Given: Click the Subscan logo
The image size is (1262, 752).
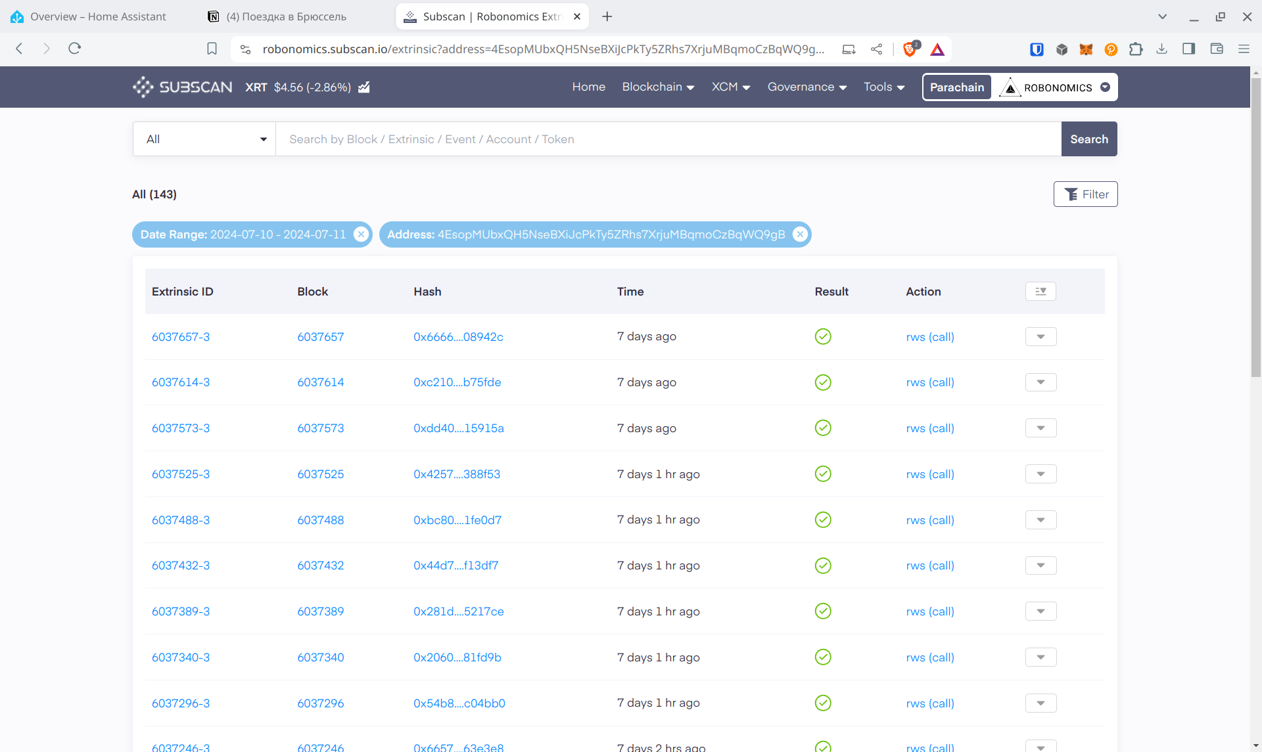Looking at the screenshot, I should click(182, 87).
